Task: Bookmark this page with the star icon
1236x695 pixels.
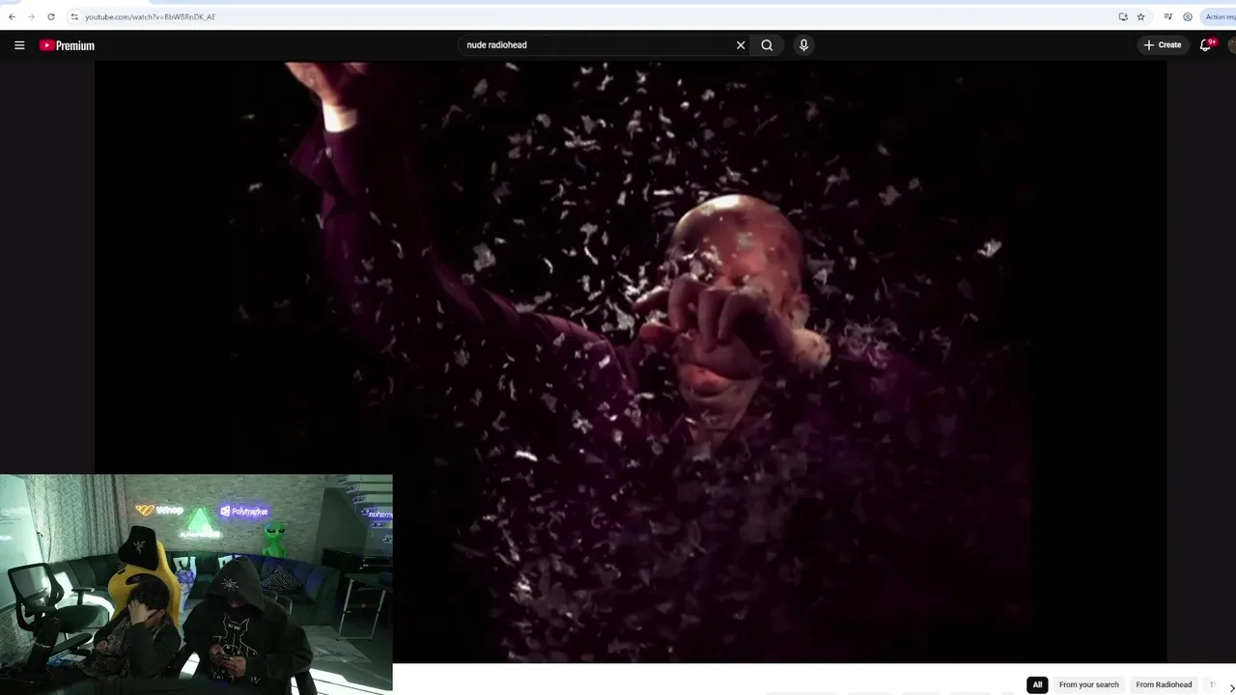Action: coord(1140,16)
